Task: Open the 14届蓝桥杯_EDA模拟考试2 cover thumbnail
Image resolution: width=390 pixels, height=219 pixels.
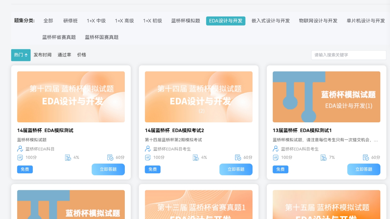Action: coord(199,97)
